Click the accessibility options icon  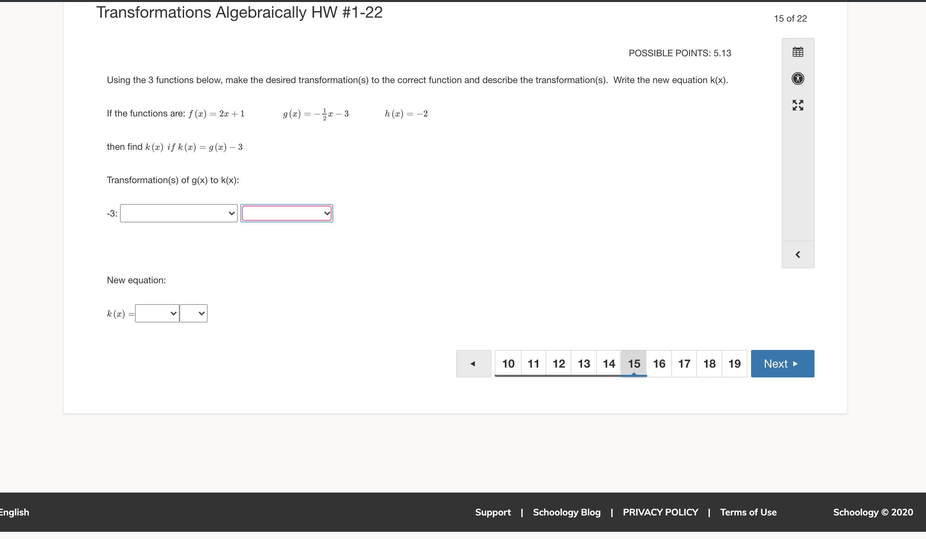[798, 79]
